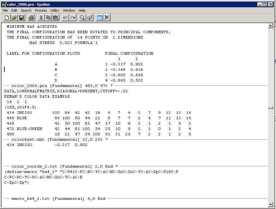Click the scrollbar's down arrow
This screenshot has width=276, height=209.
270,204
